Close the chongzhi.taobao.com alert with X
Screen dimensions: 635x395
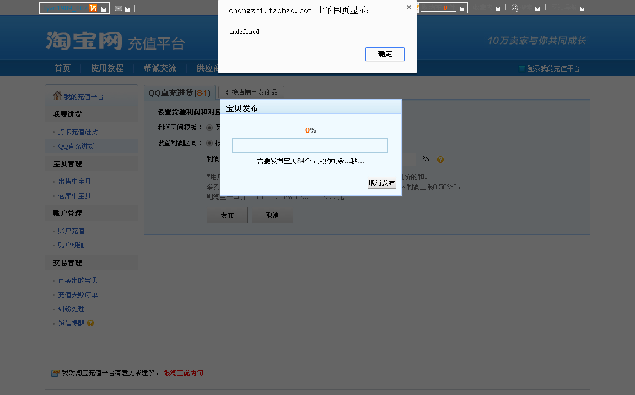(x=409, y=7)
